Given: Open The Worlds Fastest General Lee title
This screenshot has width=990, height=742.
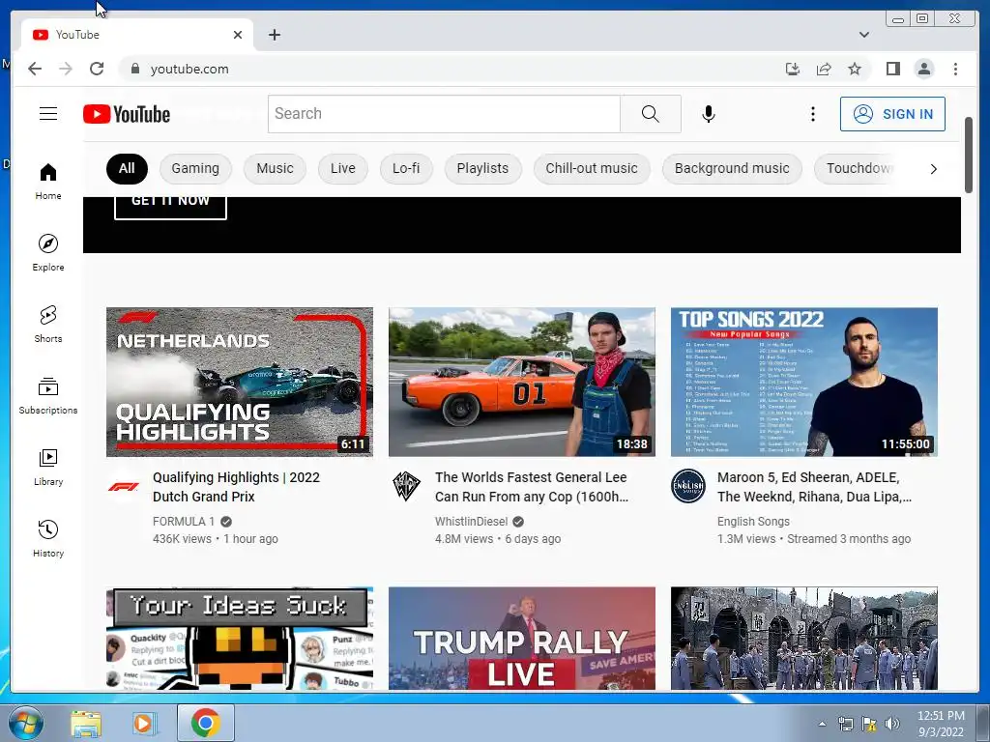Looking at the screenshot, I should [x=532, y=487].
